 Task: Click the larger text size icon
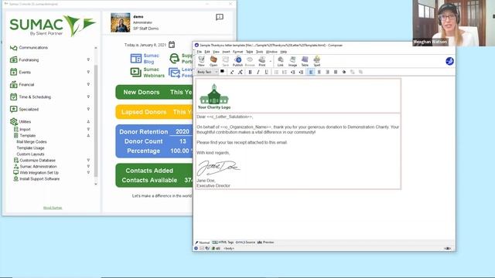(x=241, y=72)
